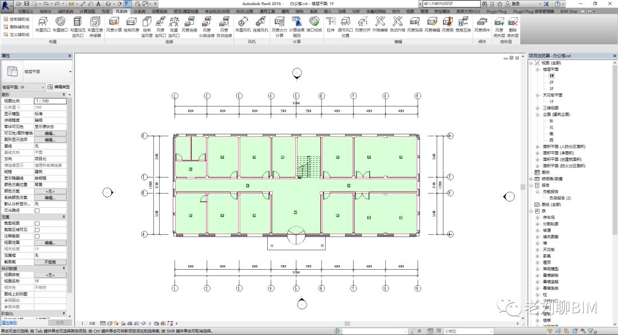Choose the 自动升降 auto elevation tool
Image resolution: width=618 pixels, height=335 pixels.
(x=397, y=24)
